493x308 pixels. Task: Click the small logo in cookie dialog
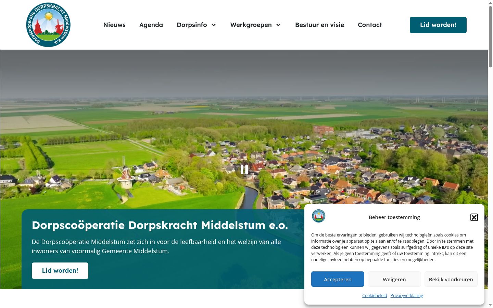point(318,216)
